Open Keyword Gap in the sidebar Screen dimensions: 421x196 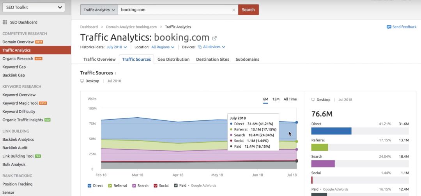pos(14,67)
